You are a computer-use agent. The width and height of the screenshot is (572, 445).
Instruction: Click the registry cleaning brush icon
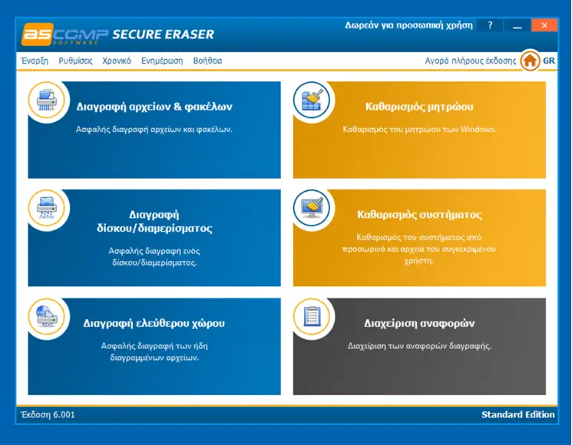[312, 100]
